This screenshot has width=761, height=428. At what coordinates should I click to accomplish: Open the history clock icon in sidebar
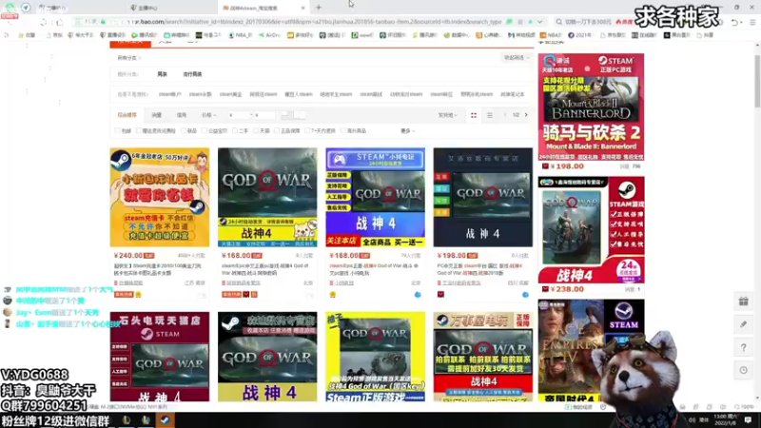(x=743, y=370)
